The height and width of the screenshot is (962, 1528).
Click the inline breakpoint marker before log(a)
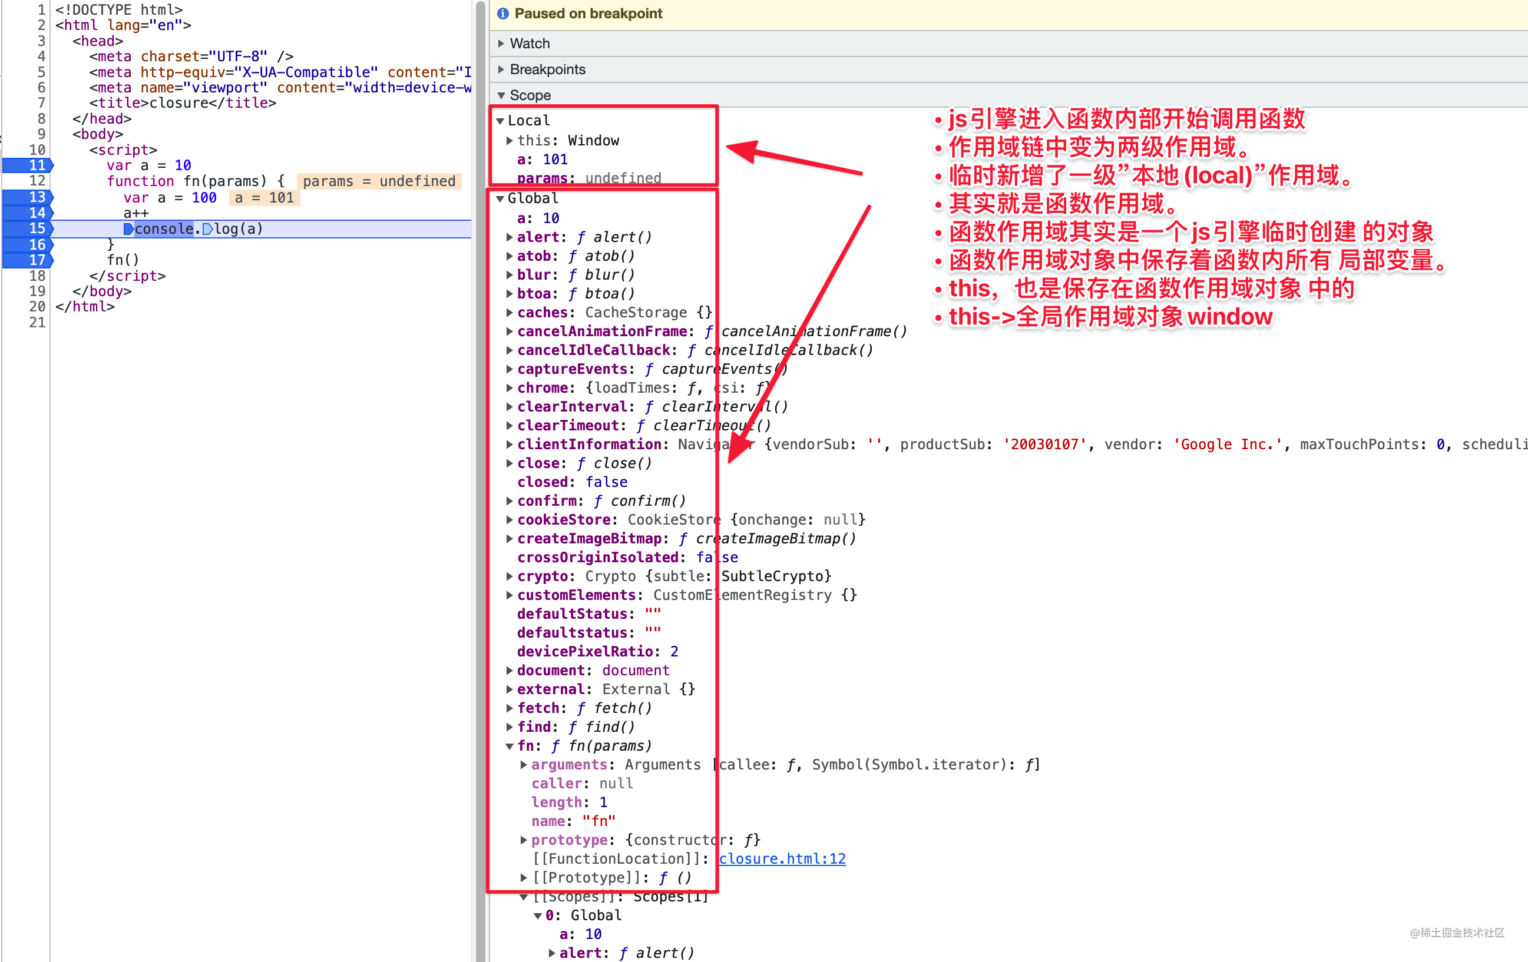point(207,229)
